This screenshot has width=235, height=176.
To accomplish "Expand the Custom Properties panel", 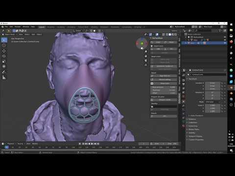I will click(196, 140).
